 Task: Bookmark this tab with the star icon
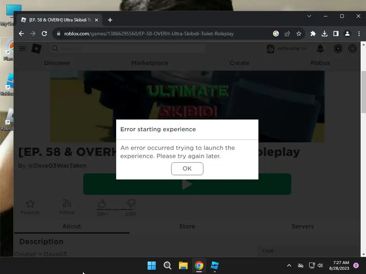coord(298,34)
